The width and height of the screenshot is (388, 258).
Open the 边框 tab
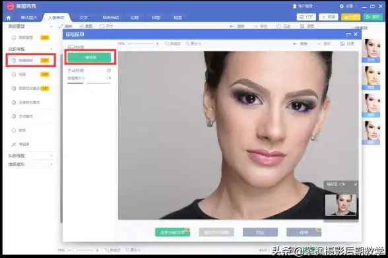pyautogui.click(x=135, y=18)
